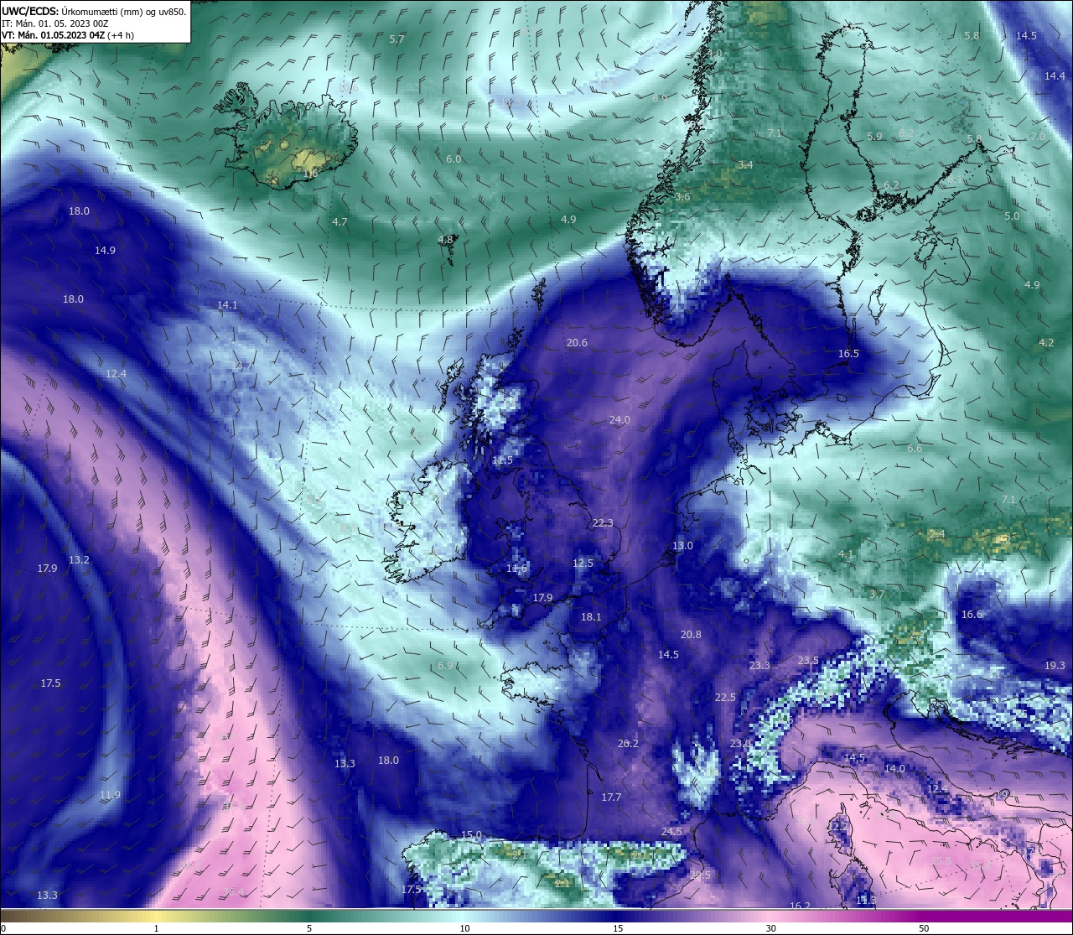Click the 30 tick label on the color scale
Viewport: 1073px width, 935px height.
tap(770, 928)
